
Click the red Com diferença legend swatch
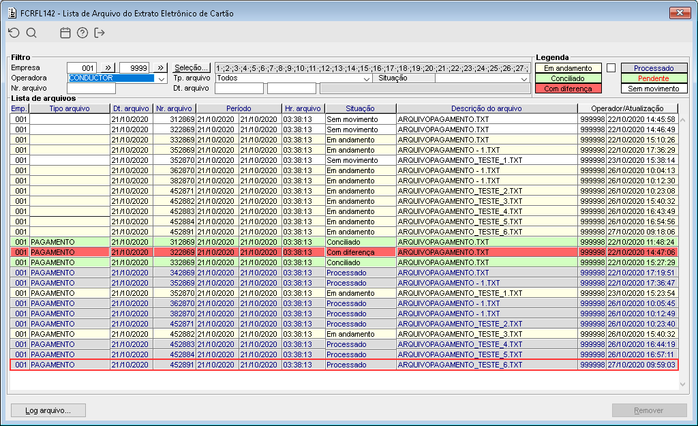tap(568, 89)
